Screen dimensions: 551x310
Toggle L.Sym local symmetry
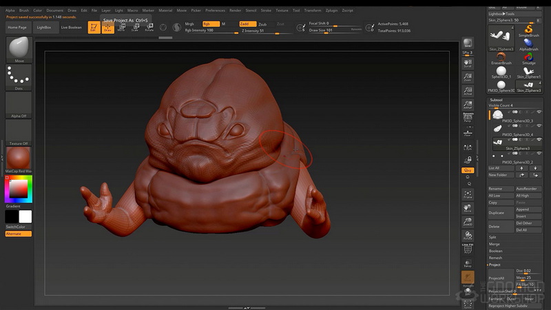[x=468, y=147]
